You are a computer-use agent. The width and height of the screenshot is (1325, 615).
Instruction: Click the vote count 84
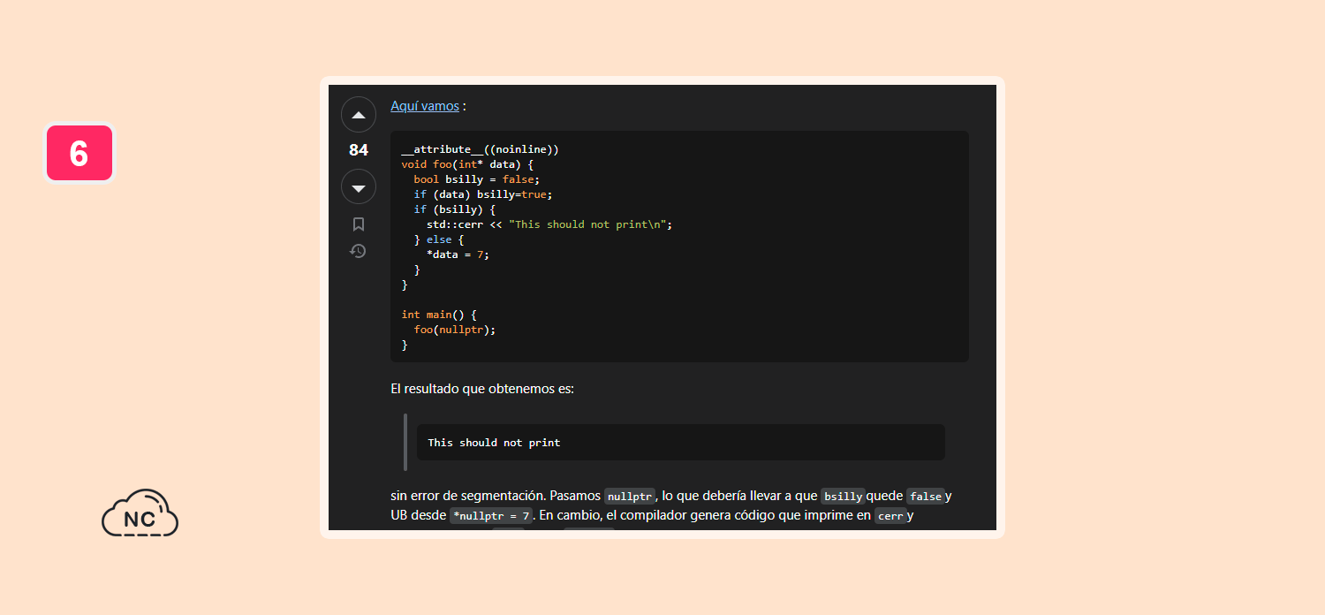(x=359, y=150)
